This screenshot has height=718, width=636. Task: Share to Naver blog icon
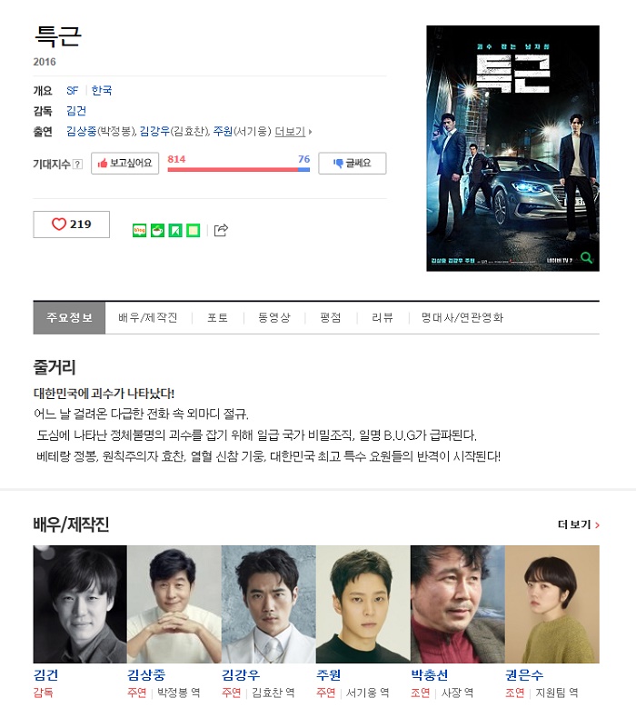point(139,230)
